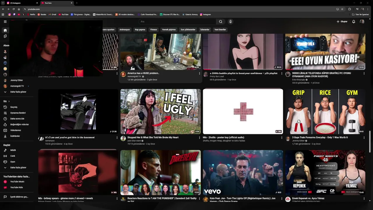Viewport: 373px width, 210px height.
Task: Reload the page with refresh icon
Action: tap(13, 9)
